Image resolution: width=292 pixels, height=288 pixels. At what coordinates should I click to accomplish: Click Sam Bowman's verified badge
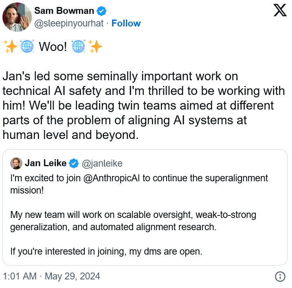[101, 11]
